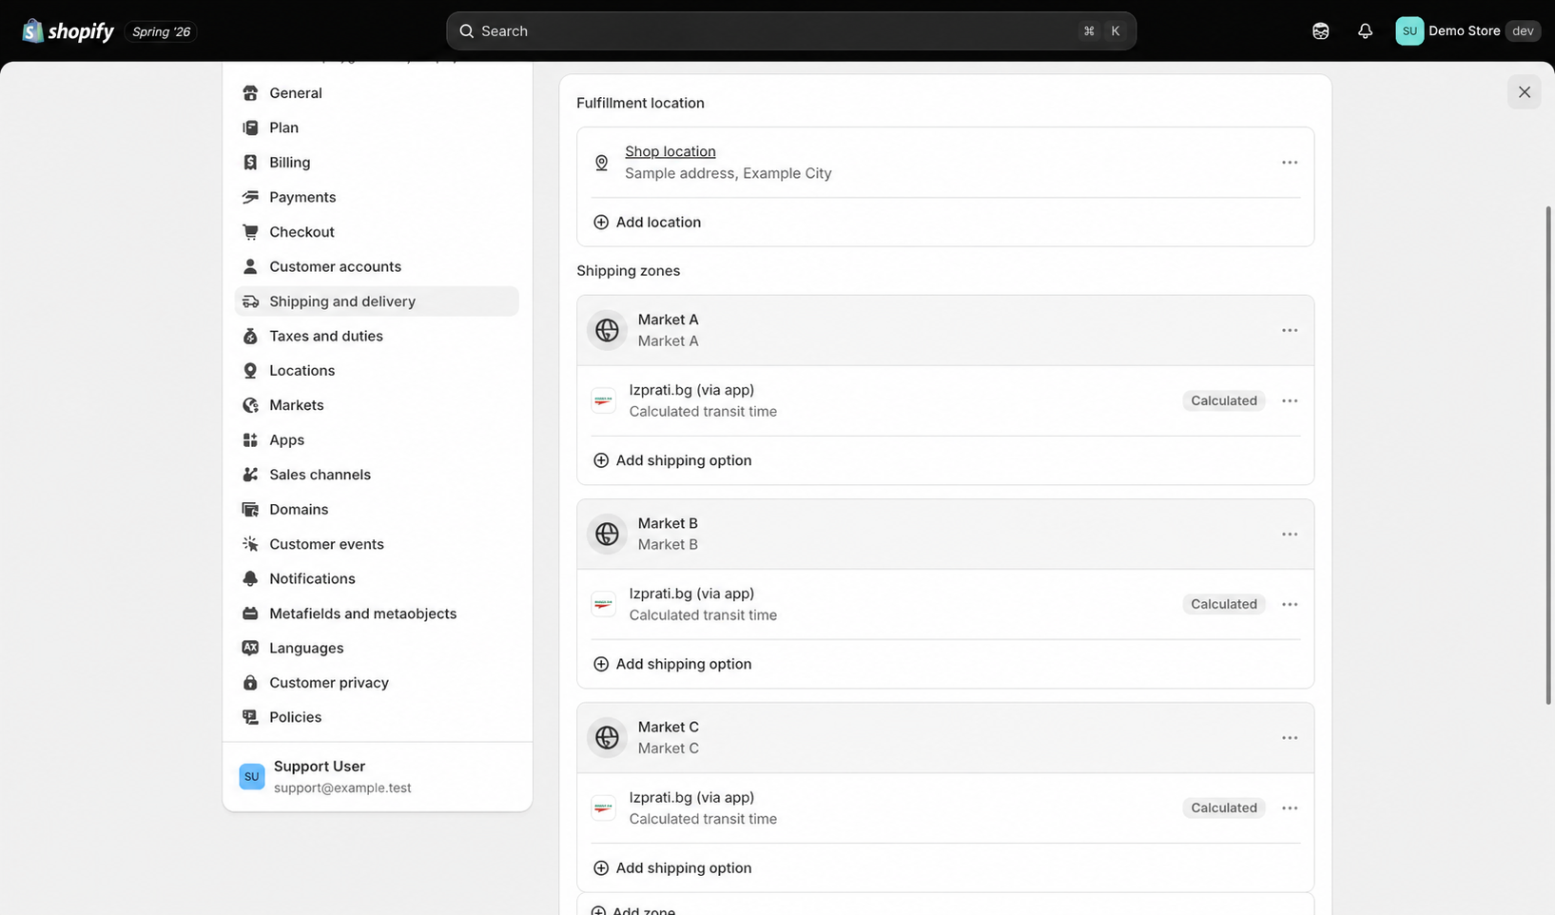Add shipping option to Market B
This screenshot has height=915, width=1555.
click(672, 664)
